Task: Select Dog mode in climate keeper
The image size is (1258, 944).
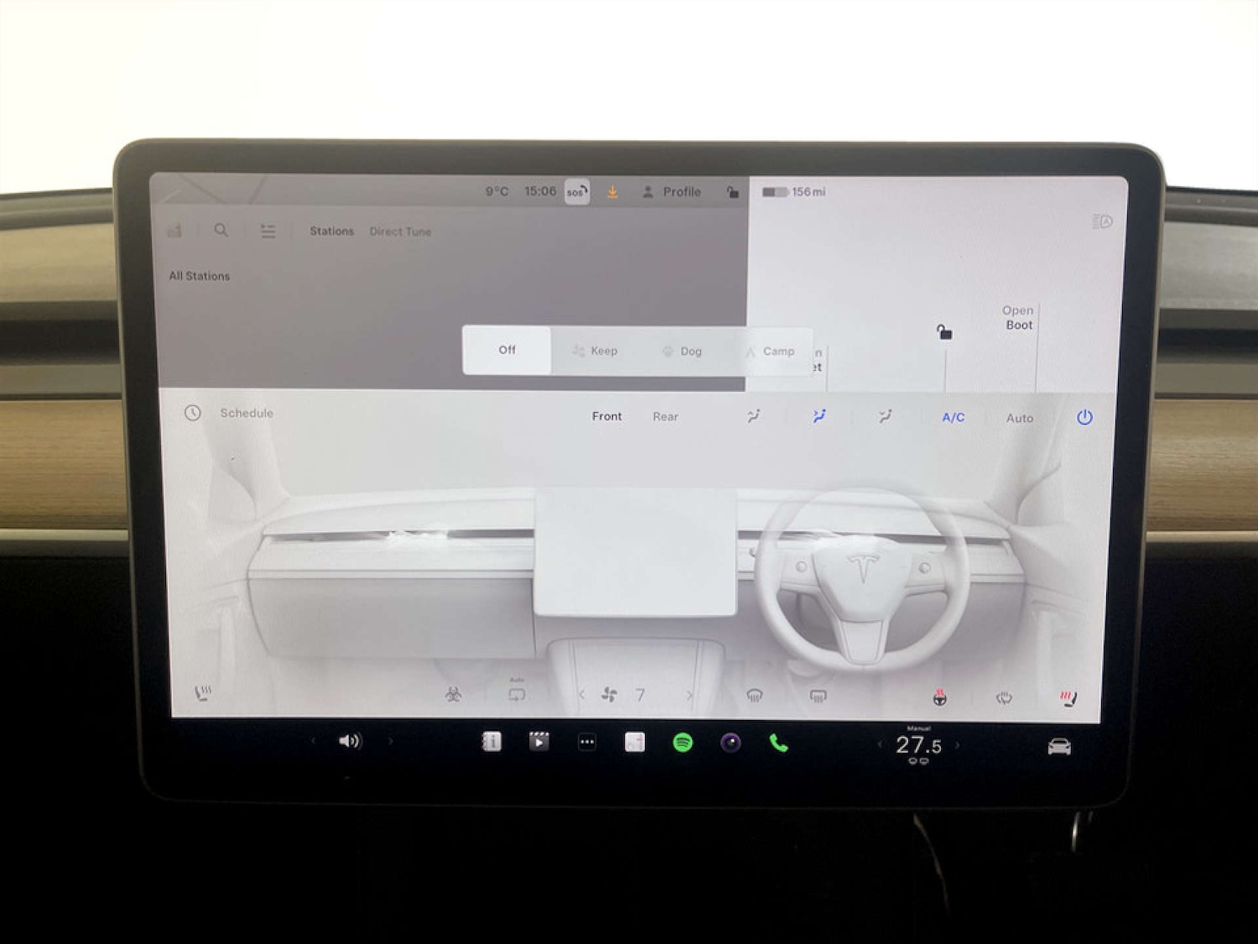Action: point(682,351)
